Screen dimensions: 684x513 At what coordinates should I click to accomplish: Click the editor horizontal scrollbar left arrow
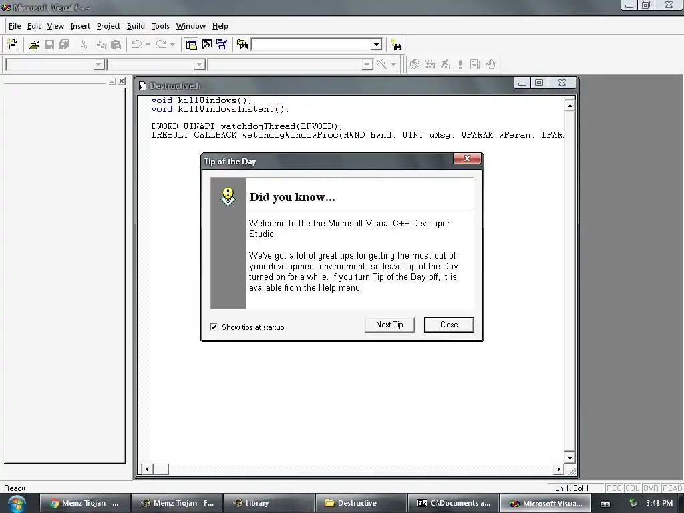coord(147,469)
